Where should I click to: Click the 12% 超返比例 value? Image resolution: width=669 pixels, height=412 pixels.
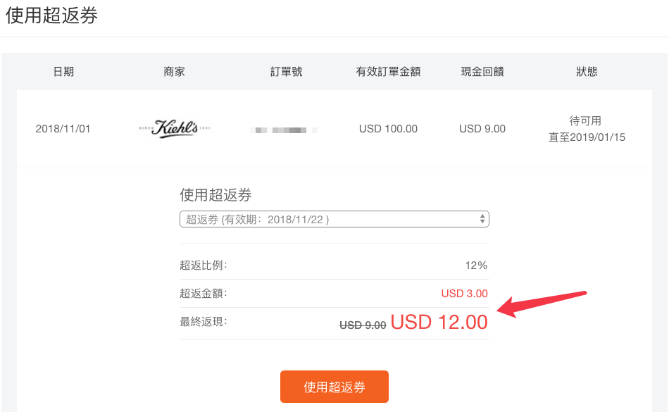pyautogui.click(x=476, y=266)
